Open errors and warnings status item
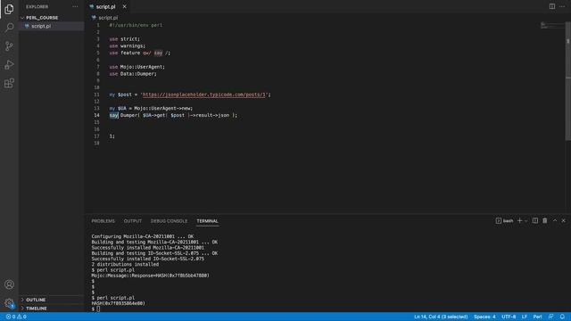The height and width of the screenshot is (321, 571). [16, 317]
